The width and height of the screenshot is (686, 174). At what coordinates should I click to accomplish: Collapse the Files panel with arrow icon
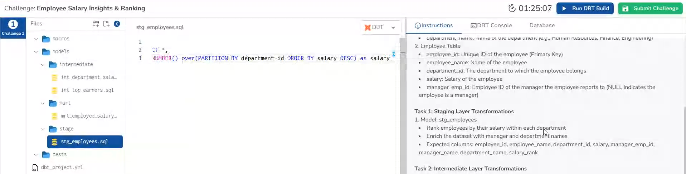pos(117,24)
